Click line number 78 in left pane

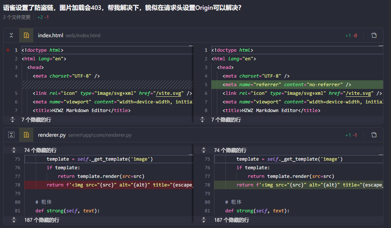pyautogui.click(x=18, y=185)
